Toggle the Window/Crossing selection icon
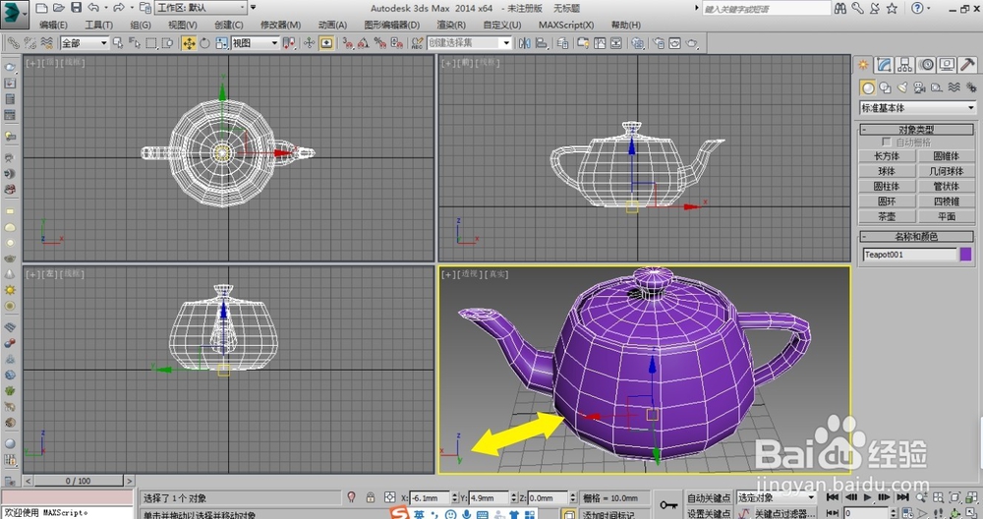The width and height of the screenshot is (983, 519). [x=167, y=43]
